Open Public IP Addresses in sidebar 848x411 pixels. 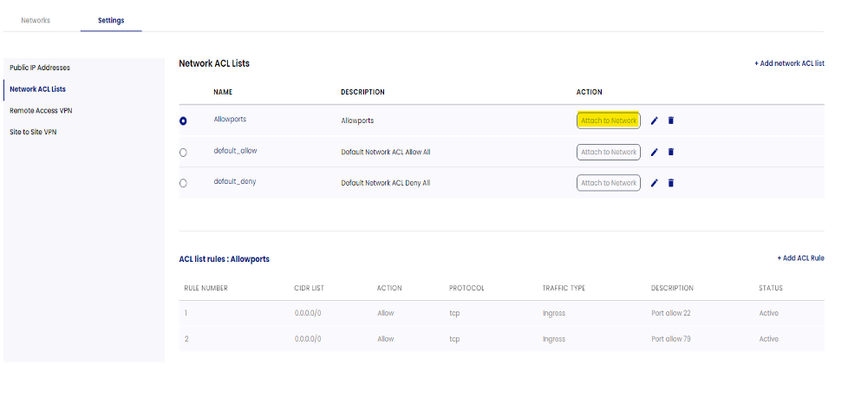40,68
